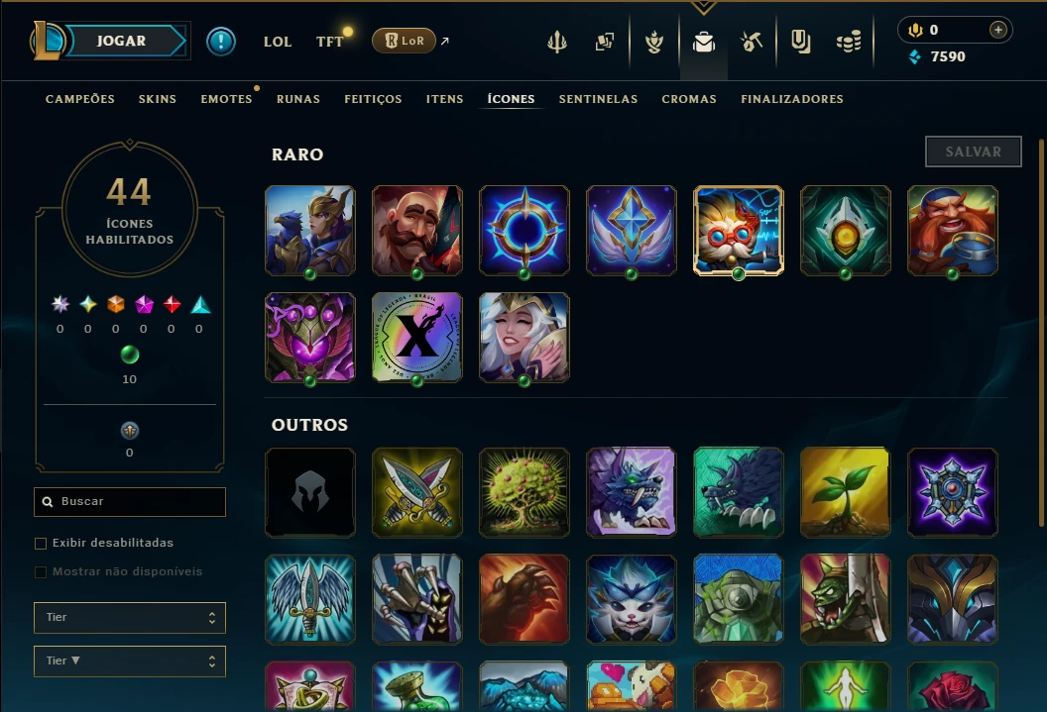The height and width of the screenshot is (712, 1047).
Task: Open the Cromas tab
Action: (689, 99)
